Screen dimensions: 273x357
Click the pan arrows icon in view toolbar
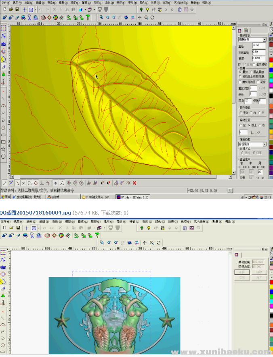[x=140, y=17]
